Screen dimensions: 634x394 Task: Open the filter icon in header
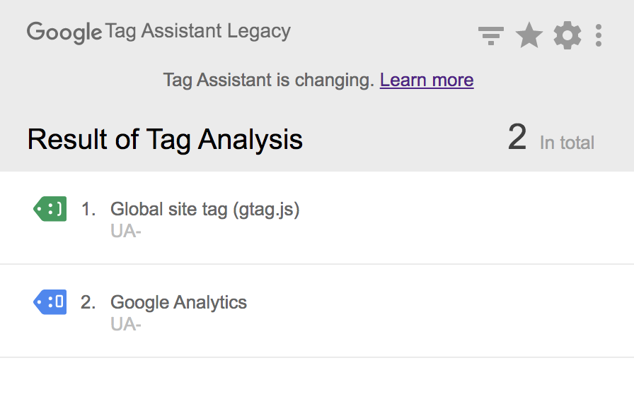click(x=491, y=35)
